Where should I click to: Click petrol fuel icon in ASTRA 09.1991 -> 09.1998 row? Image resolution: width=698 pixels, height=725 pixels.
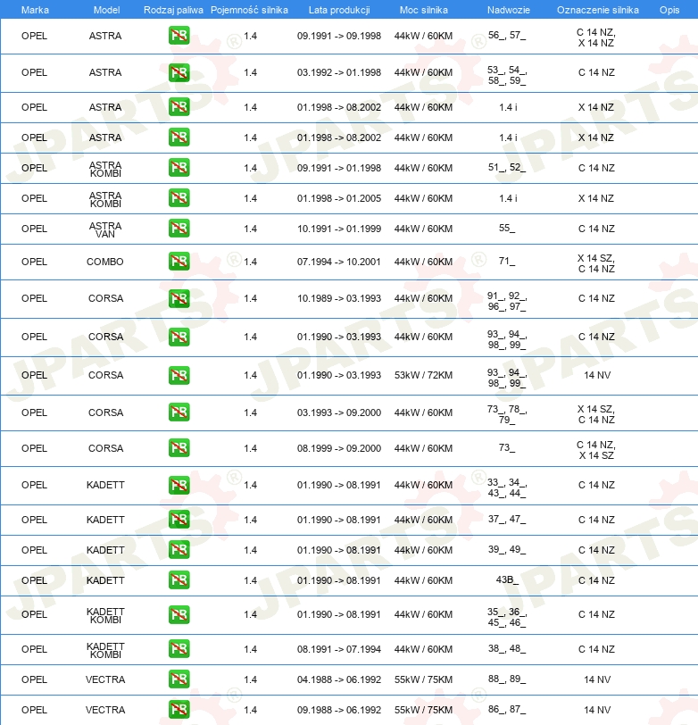tap(179, 36)
